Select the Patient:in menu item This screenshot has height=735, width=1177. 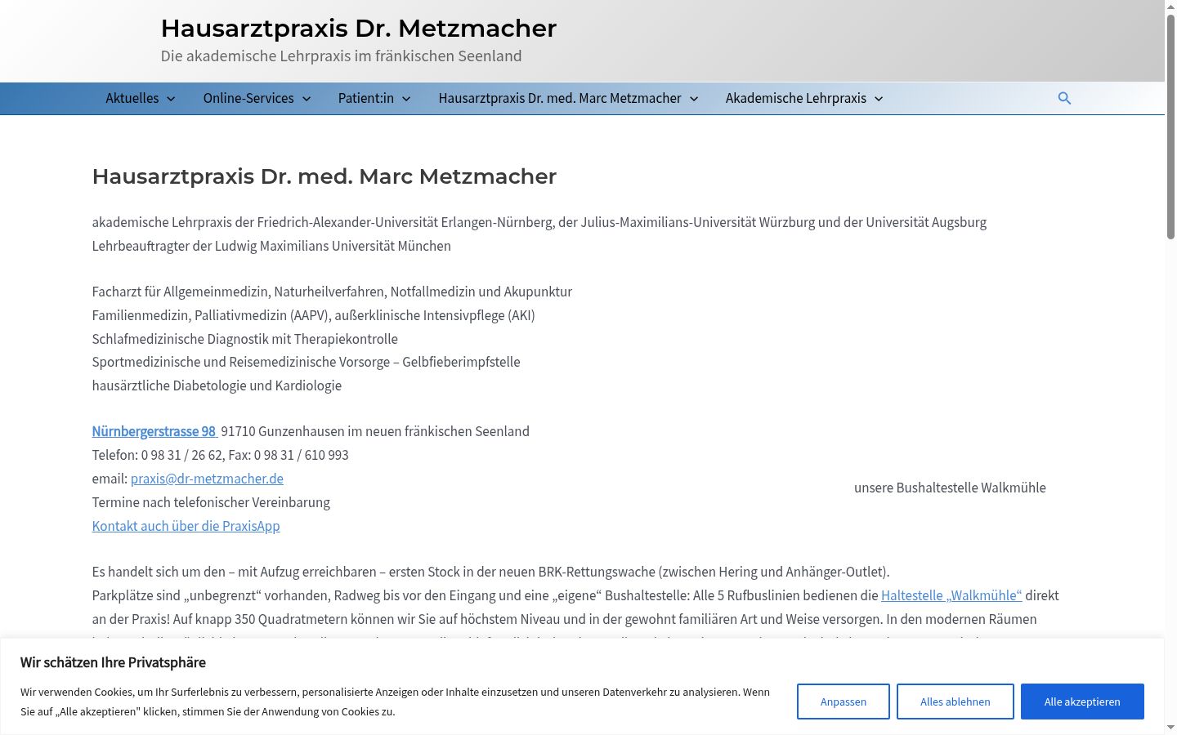(366, 98)
